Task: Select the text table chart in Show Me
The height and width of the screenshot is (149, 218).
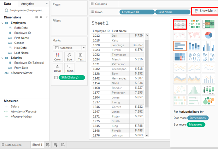Action: click(180, 24)
